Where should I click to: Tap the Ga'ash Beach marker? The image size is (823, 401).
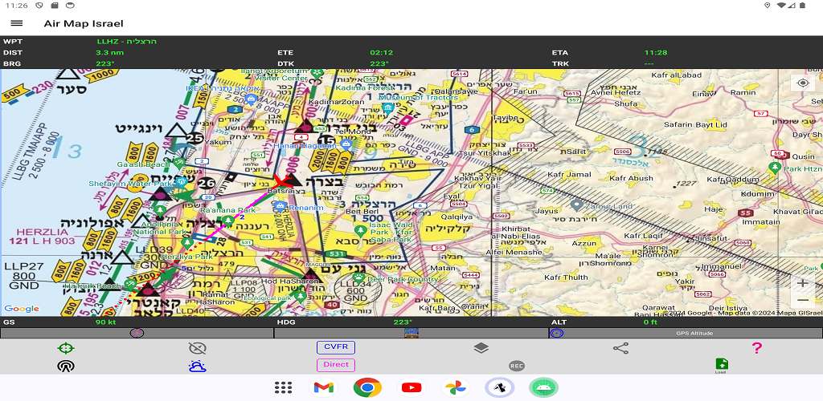point(179,164)
